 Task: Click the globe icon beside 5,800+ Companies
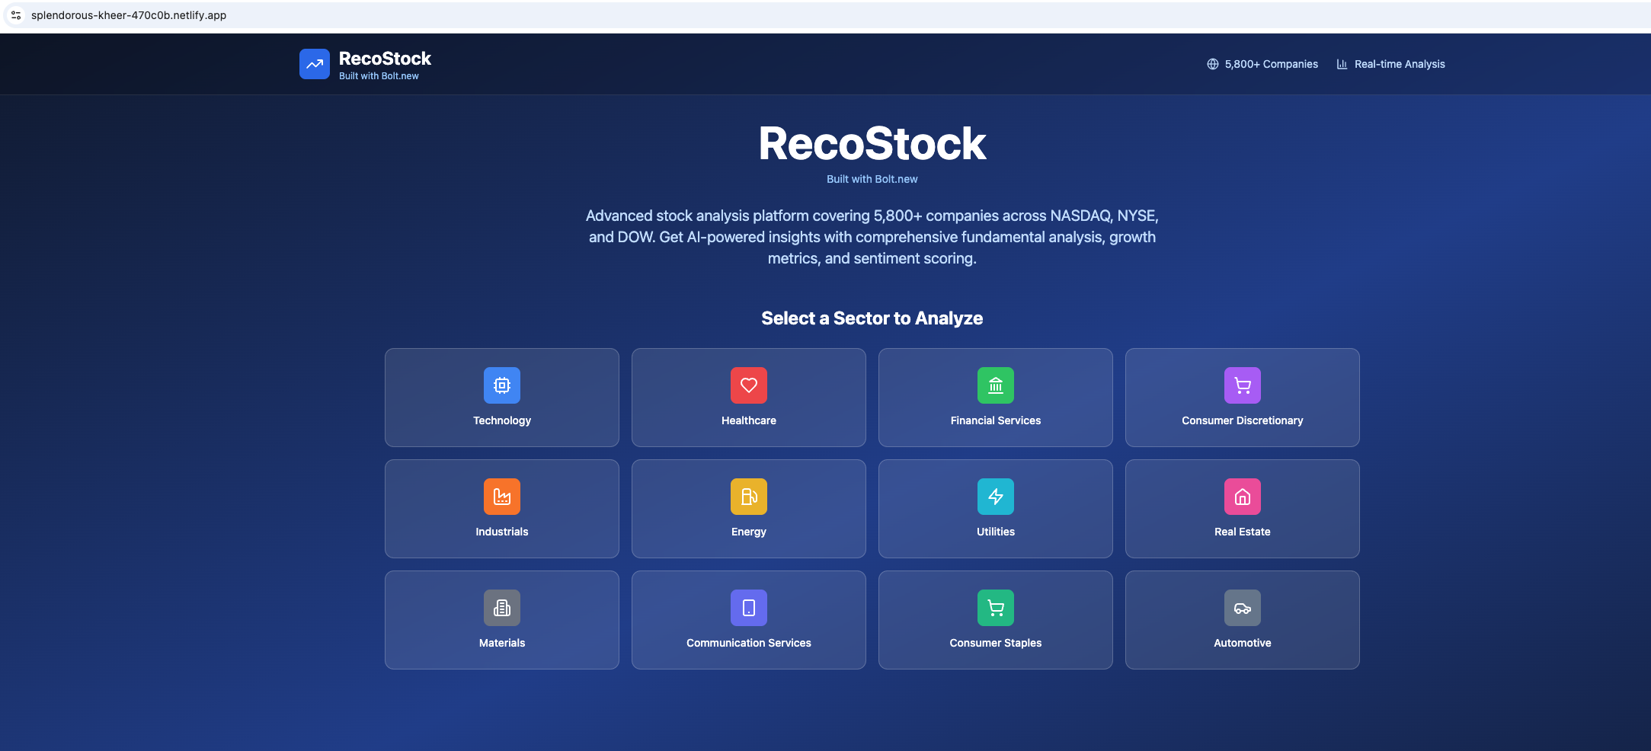click(1213, 64)
